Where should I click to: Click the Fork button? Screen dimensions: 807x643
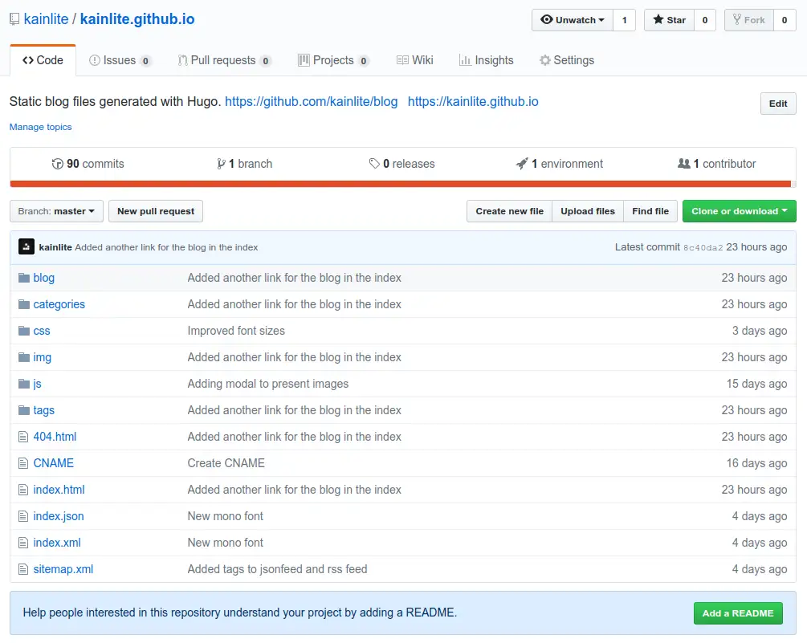click(x=749, y=20)
